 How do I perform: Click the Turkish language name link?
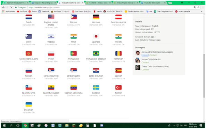click(x=118, y=93)
